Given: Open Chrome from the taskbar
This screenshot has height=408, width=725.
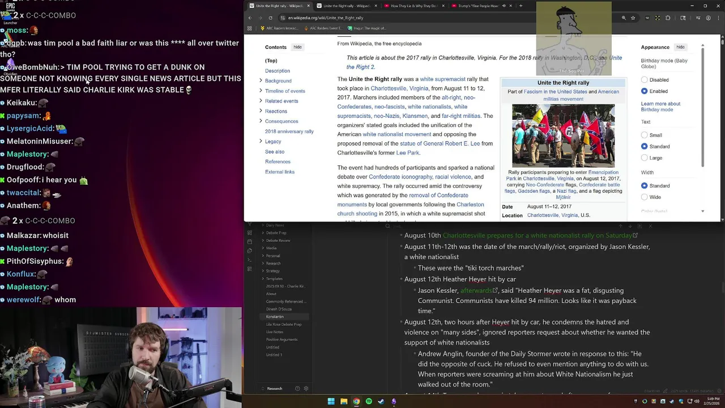Looking at the screenshot, I should pos(356,401).
